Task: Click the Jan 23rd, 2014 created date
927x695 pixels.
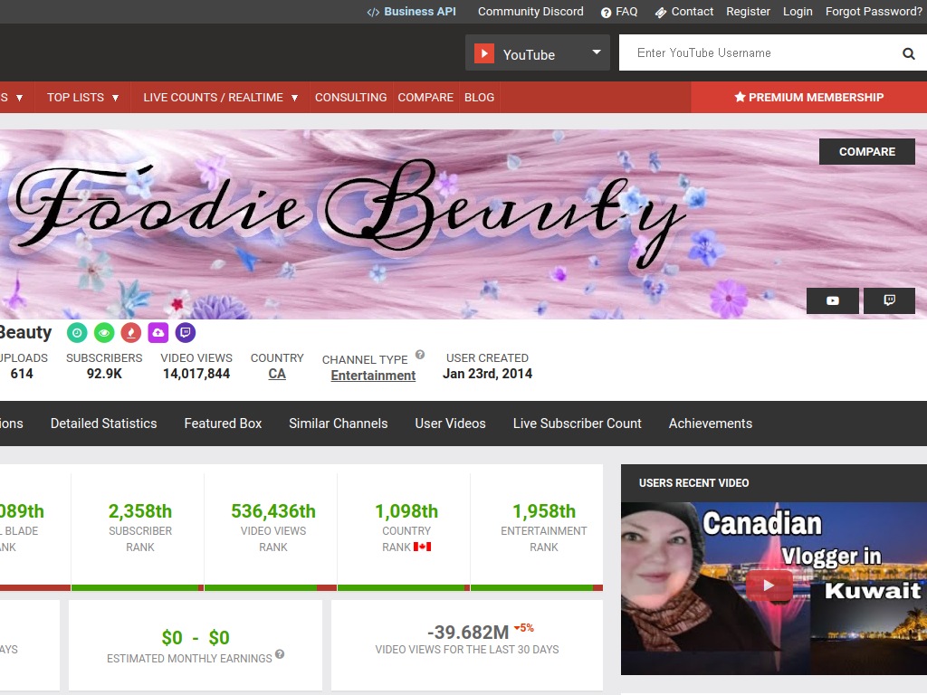Action: [488, 374]
